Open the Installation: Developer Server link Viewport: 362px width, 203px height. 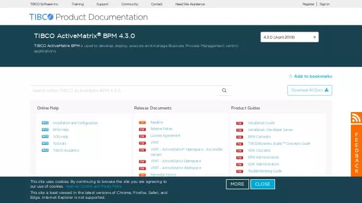coord(270,130)
